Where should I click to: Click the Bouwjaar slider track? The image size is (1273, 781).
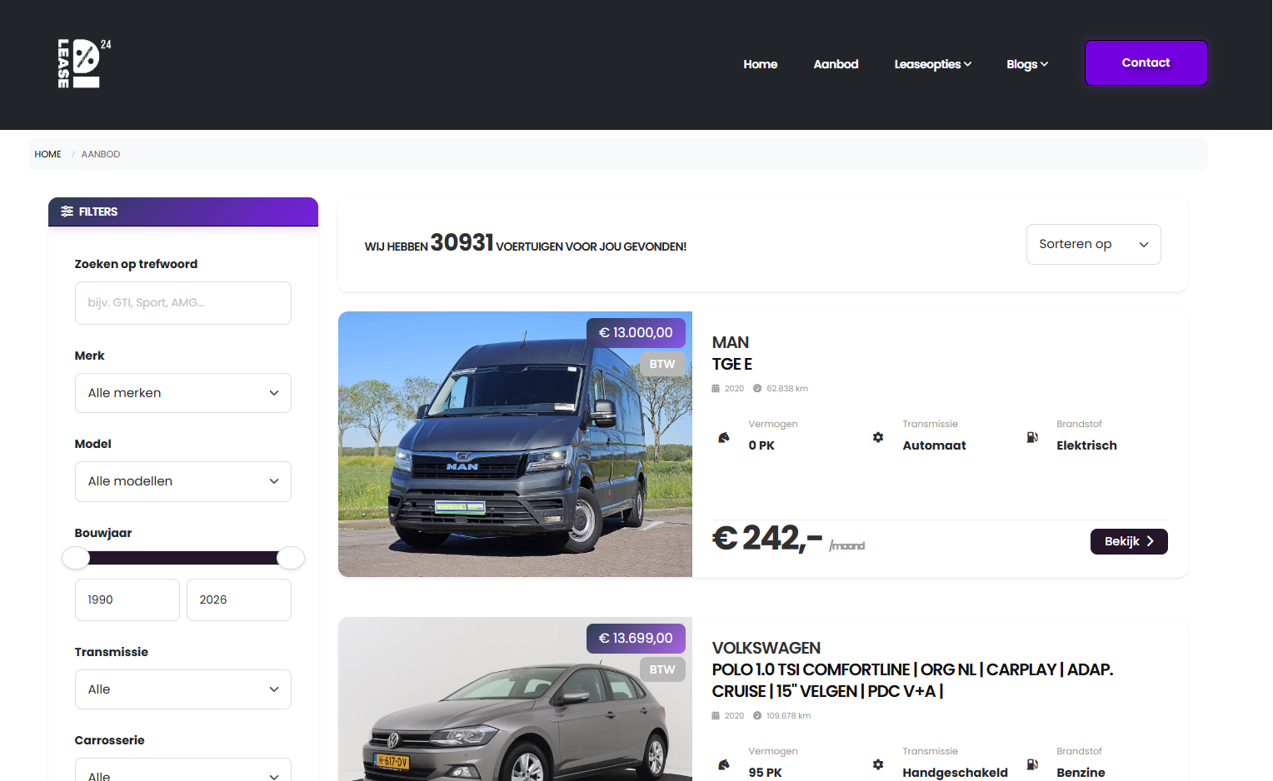(183, 558)
